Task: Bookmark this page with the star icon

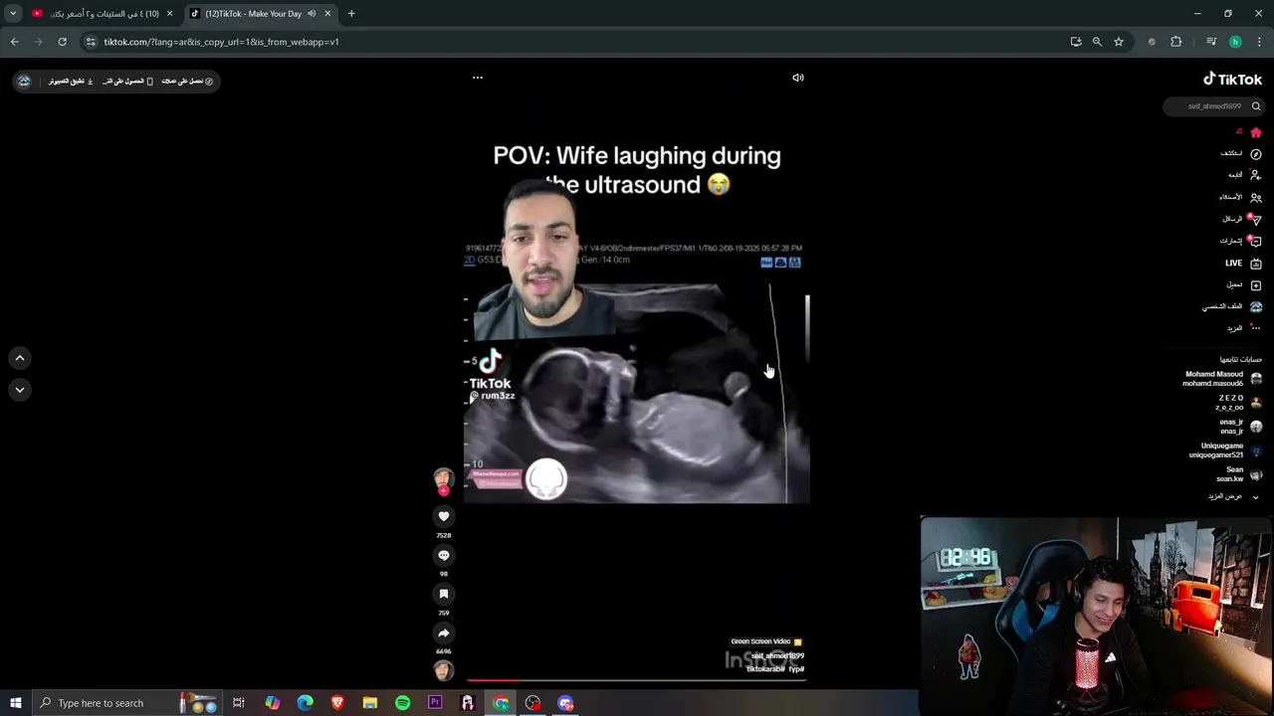Action: coord(1119,42)
